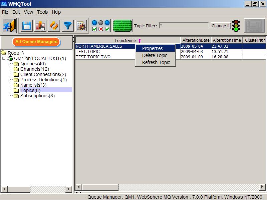The image size is (267, 200).
Task: Click the floppy disk save icon
Action: (27, 26)
